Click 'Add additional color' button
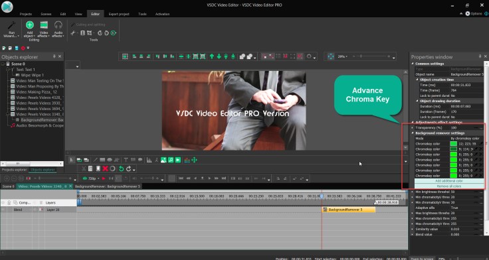 [x=449, y=181]
